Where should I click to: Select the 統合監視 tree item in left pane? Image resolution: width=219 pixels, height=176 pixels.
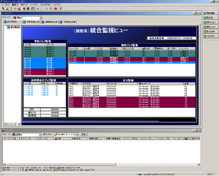14,27
